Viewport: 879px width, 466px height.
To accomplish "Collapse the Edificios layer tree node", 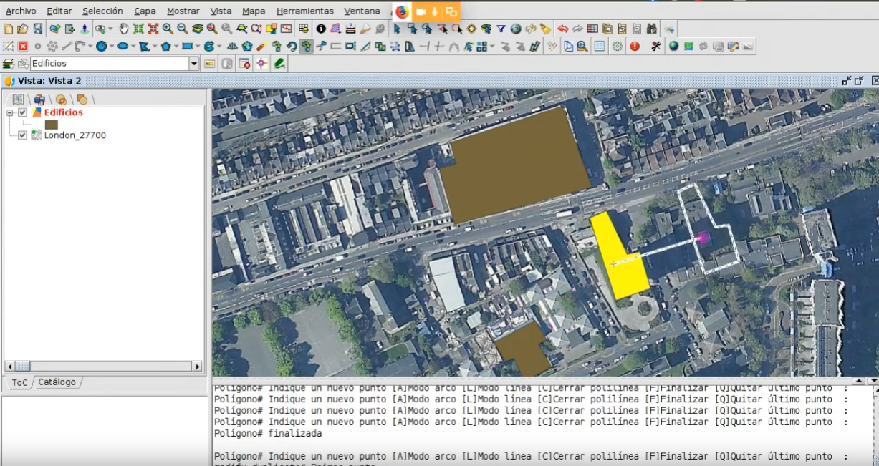I will coord(10,112).
